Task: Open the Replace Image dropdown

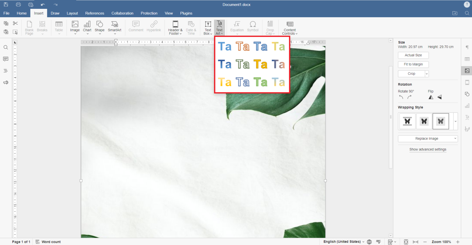Action: [x=428, y=139]
